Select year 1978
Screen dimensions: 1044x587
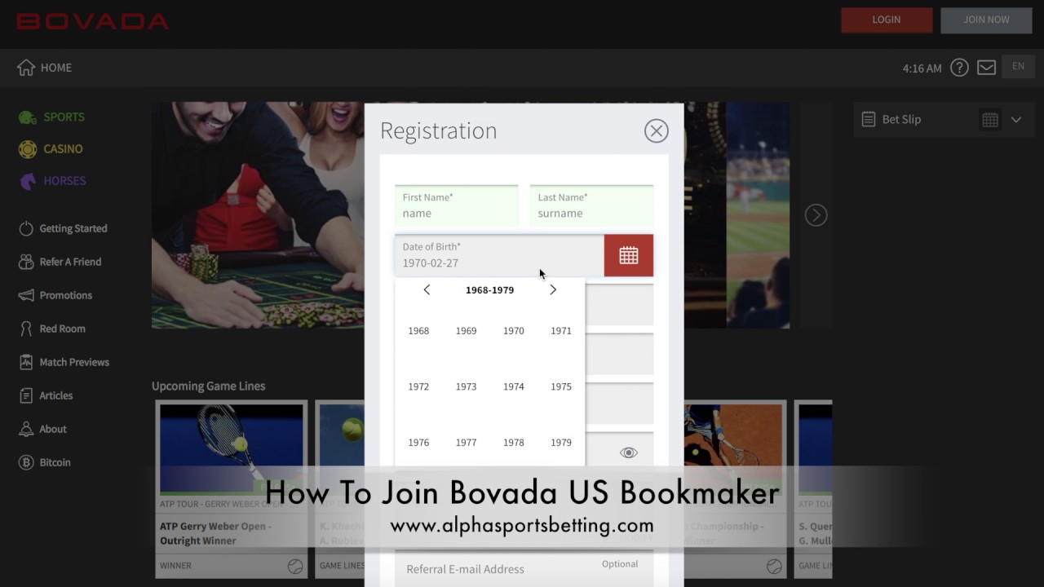point(514,443)
